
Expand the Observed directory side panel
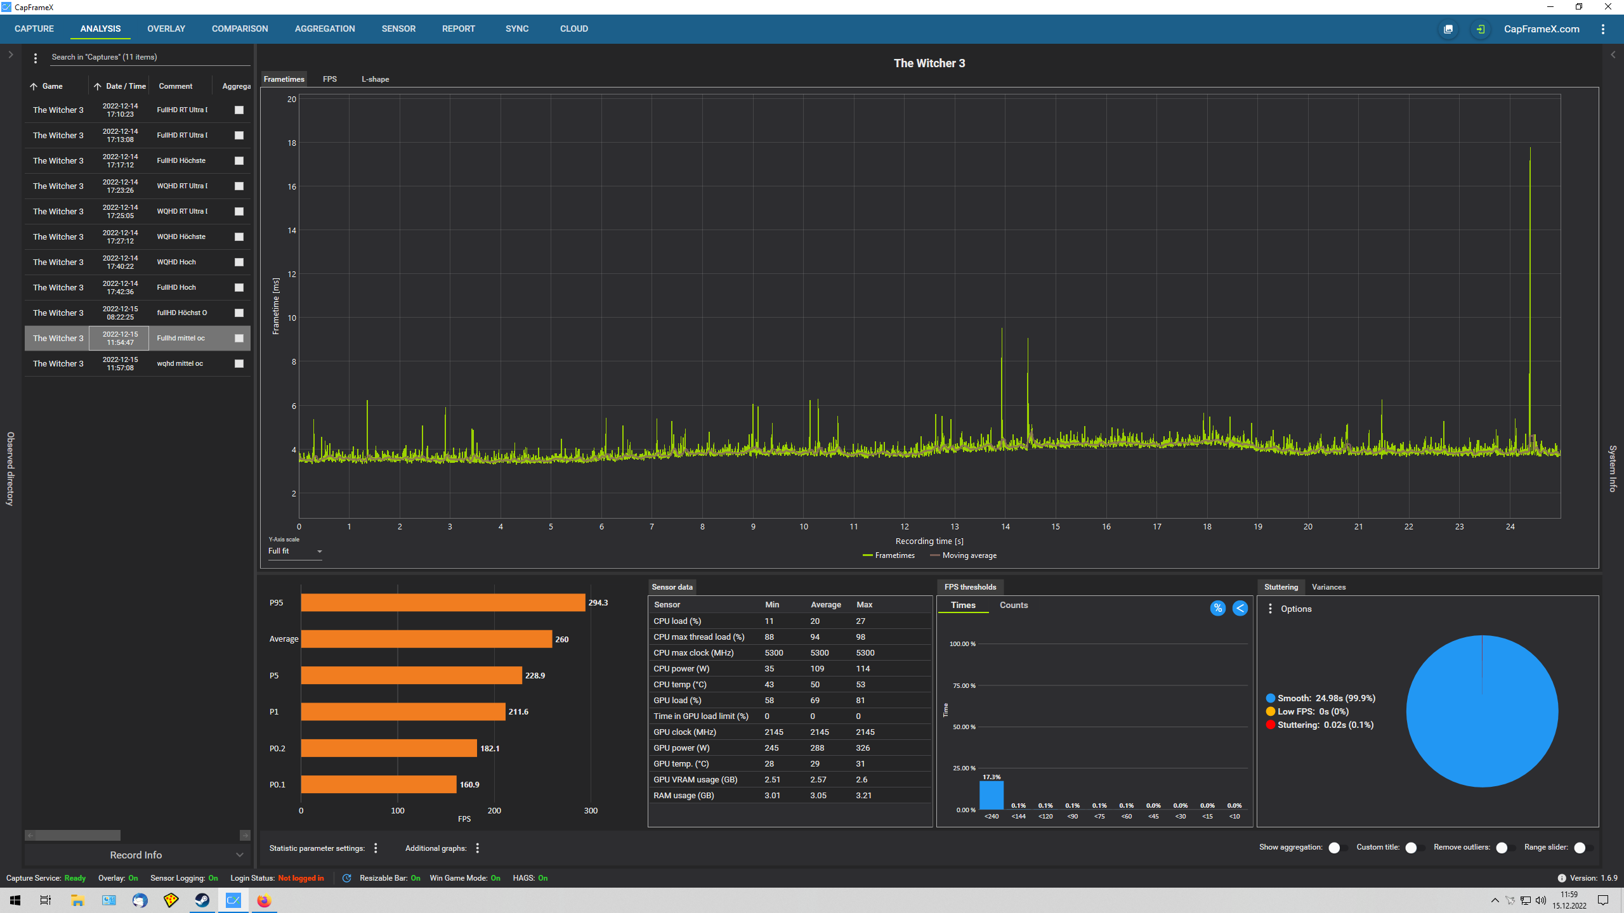click(x=10, y=55)
